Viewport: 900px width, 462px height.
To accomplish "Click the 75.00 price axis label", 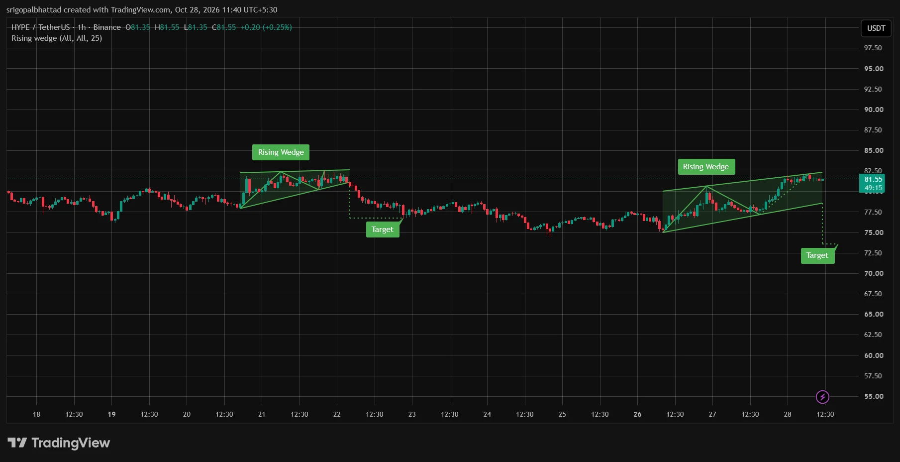I will click(874, 232).
